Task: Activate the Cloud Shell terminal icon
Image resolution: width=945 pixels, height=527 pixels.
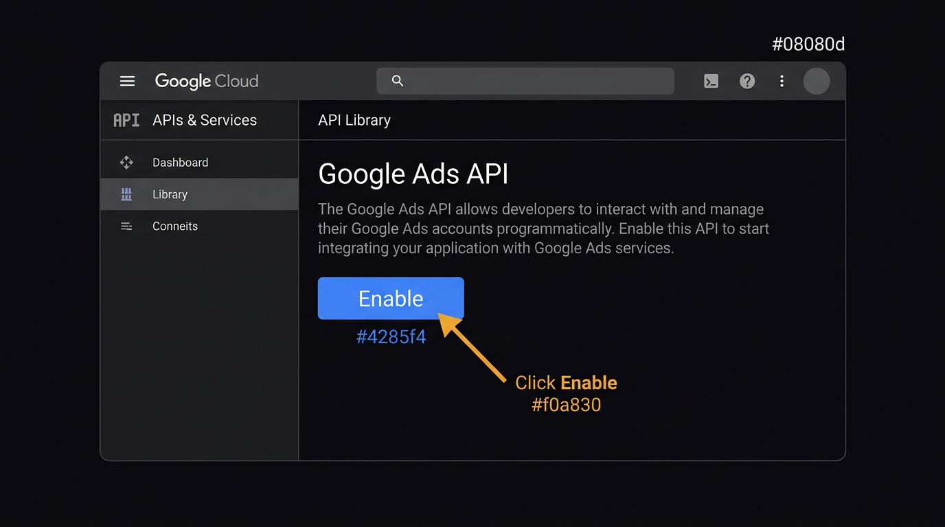Action: pyautogui.click(x=711, y=81)
